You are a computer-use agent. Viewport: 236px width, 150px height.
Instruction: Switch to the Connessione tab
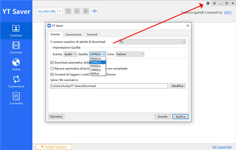73,35
